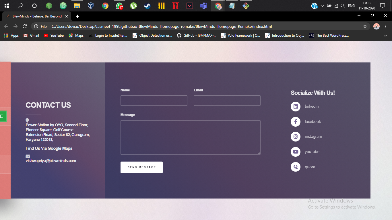Click the Email input box
The image size is (392, 220).
227,100
